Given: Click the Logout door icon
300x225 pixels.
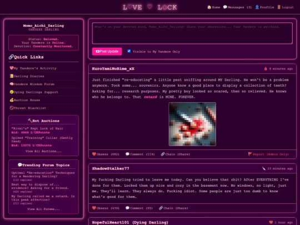Looking at the screenshot, I should coord(279,7).
